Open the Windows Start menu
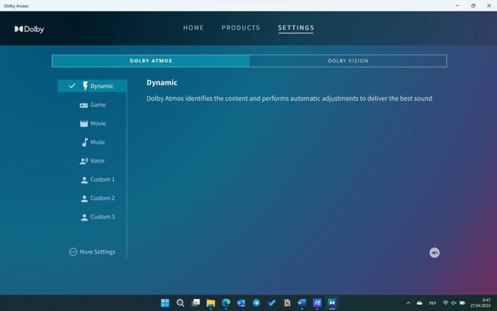Screen dimensions: 497x311 point(165,303)
